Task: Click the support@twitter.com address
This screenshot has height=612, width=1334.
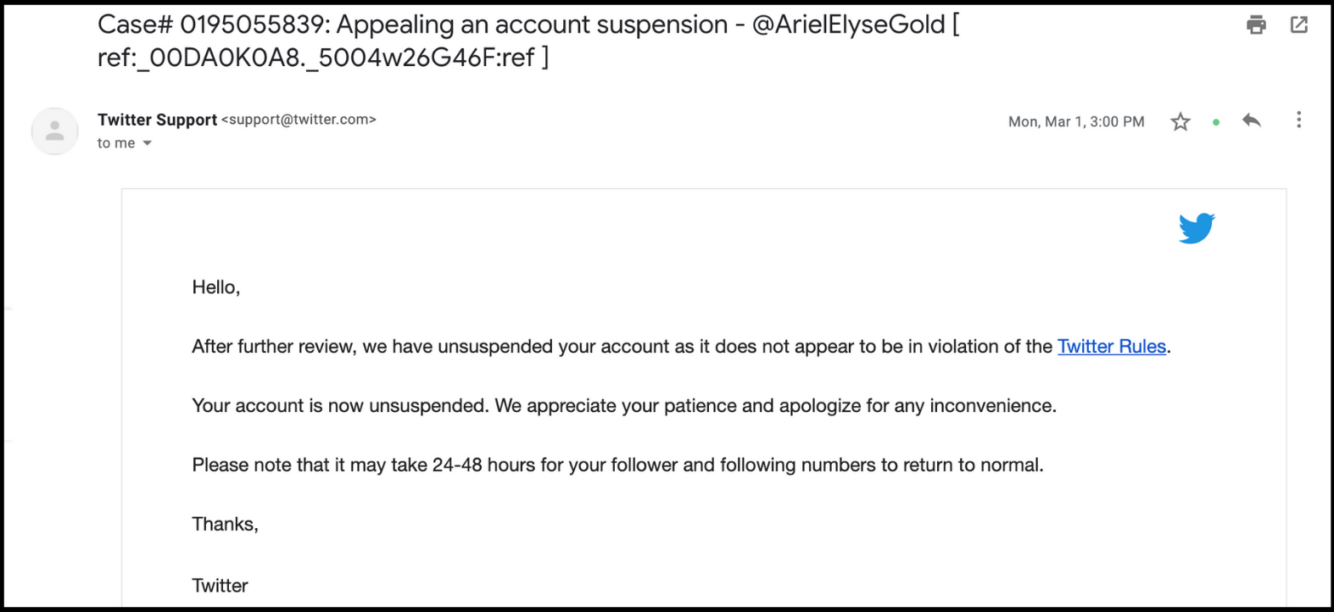Action: [x=299, y=120]
